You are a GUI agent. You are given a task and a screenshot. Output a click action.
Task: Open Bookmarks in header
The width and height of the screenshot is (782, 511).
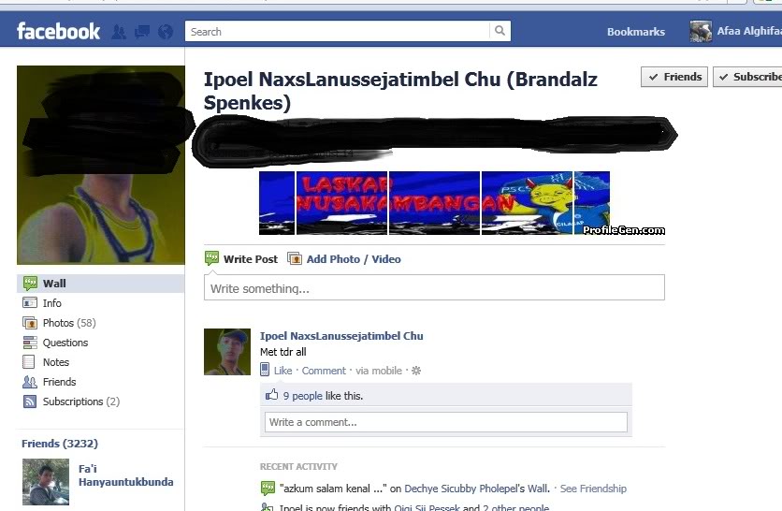click(x=636, y=32)
